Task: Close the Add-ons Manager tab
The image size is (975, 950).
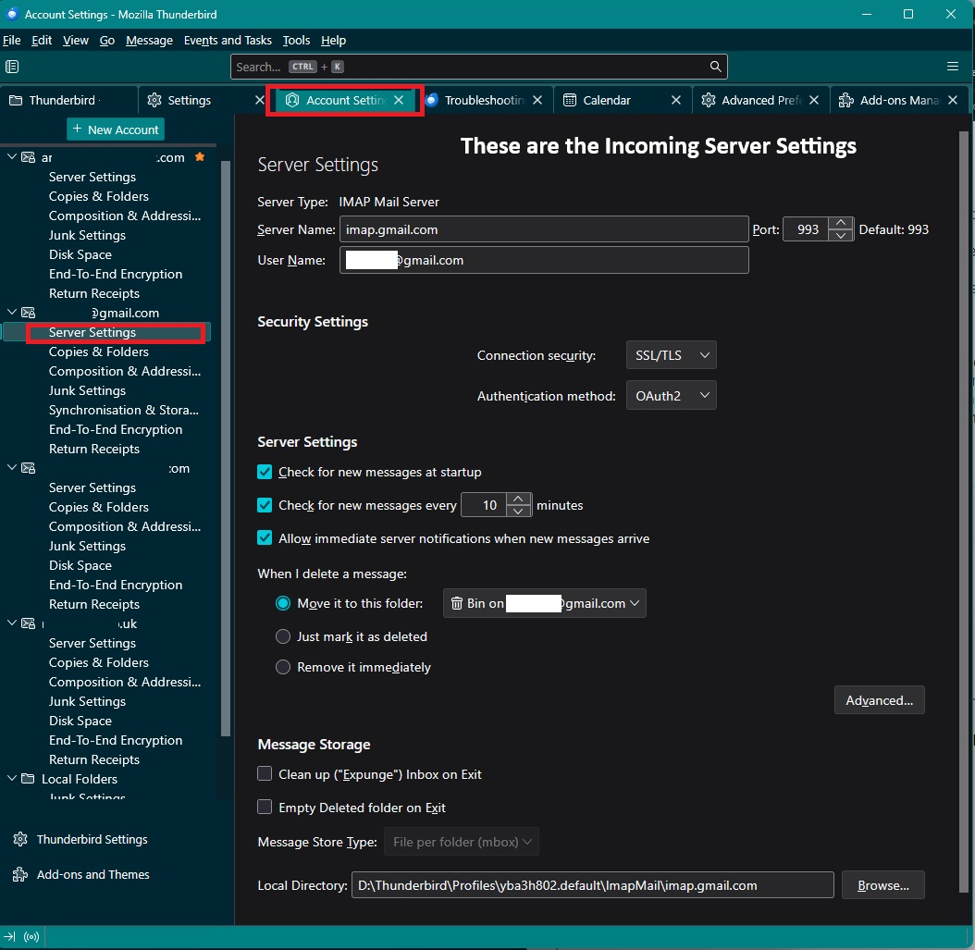Action: [x=953, y=100]
